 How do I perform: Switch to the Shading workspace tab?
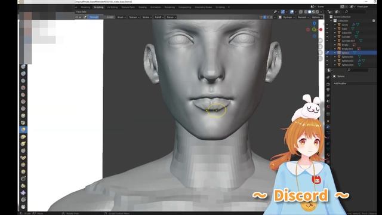[143, 7]
